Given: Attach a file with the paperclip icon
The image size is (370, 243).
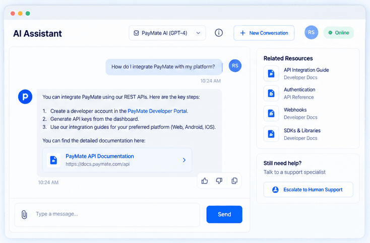Looking at the screenshot, I should coord(24,214).
